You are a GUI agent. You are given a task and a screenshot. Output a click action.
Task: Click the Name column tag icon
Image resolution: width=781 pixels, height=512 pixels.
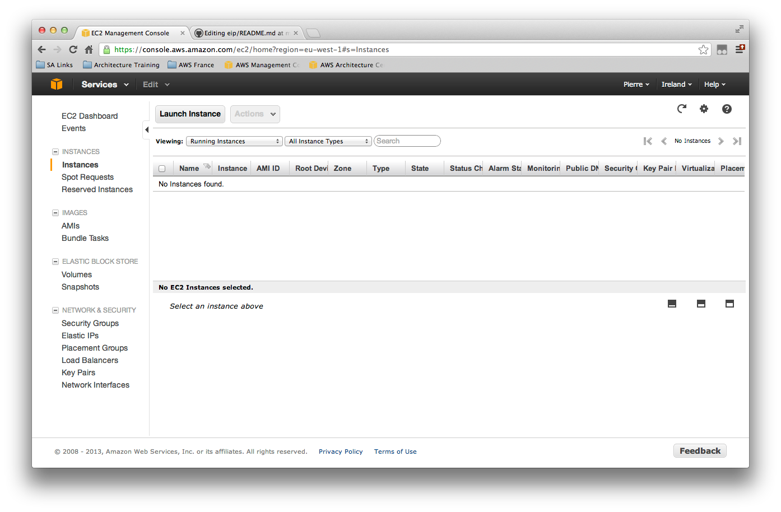[x=207, y=166]
